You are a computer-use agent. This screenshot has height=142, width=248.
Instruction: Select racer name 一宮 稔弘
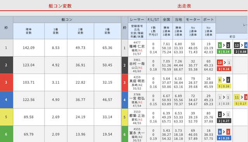[137, 98]
